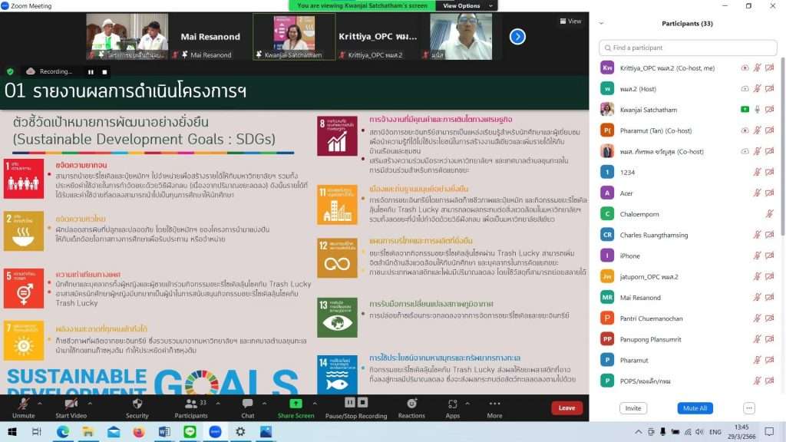786x442 pixels.
Task: Click the green encryption shield icon
Action: click(x=10, y=71)
